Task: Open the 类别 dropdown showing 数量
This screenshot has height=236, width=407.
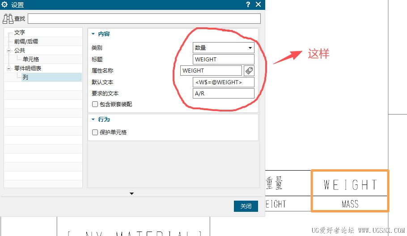Action: tap(224, 48)
